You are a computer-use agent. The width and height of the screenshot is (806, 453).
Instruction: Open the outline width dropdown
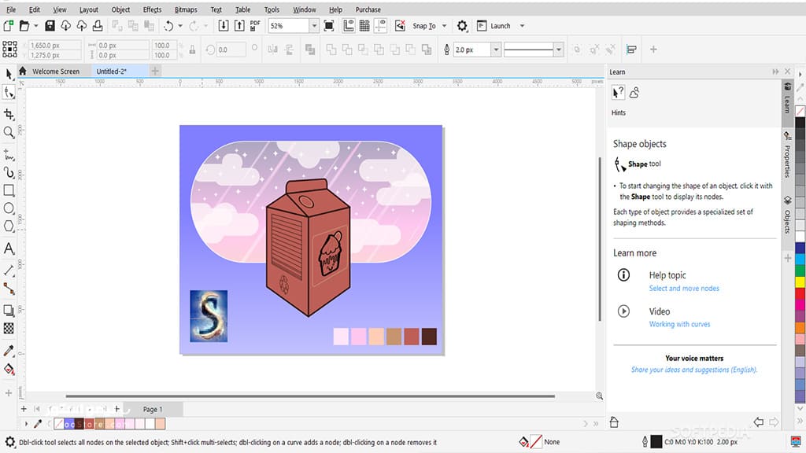496,50
